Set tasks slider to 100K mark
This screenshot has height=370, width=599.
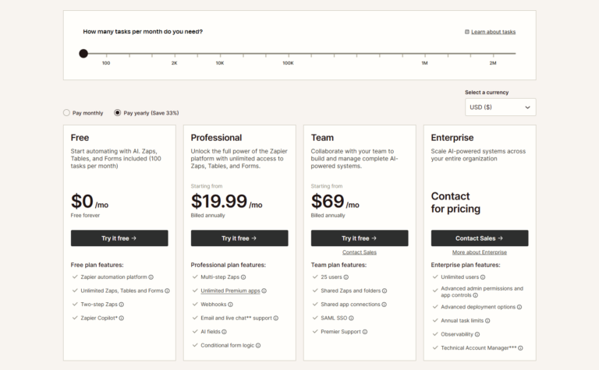tap(289, 54)
